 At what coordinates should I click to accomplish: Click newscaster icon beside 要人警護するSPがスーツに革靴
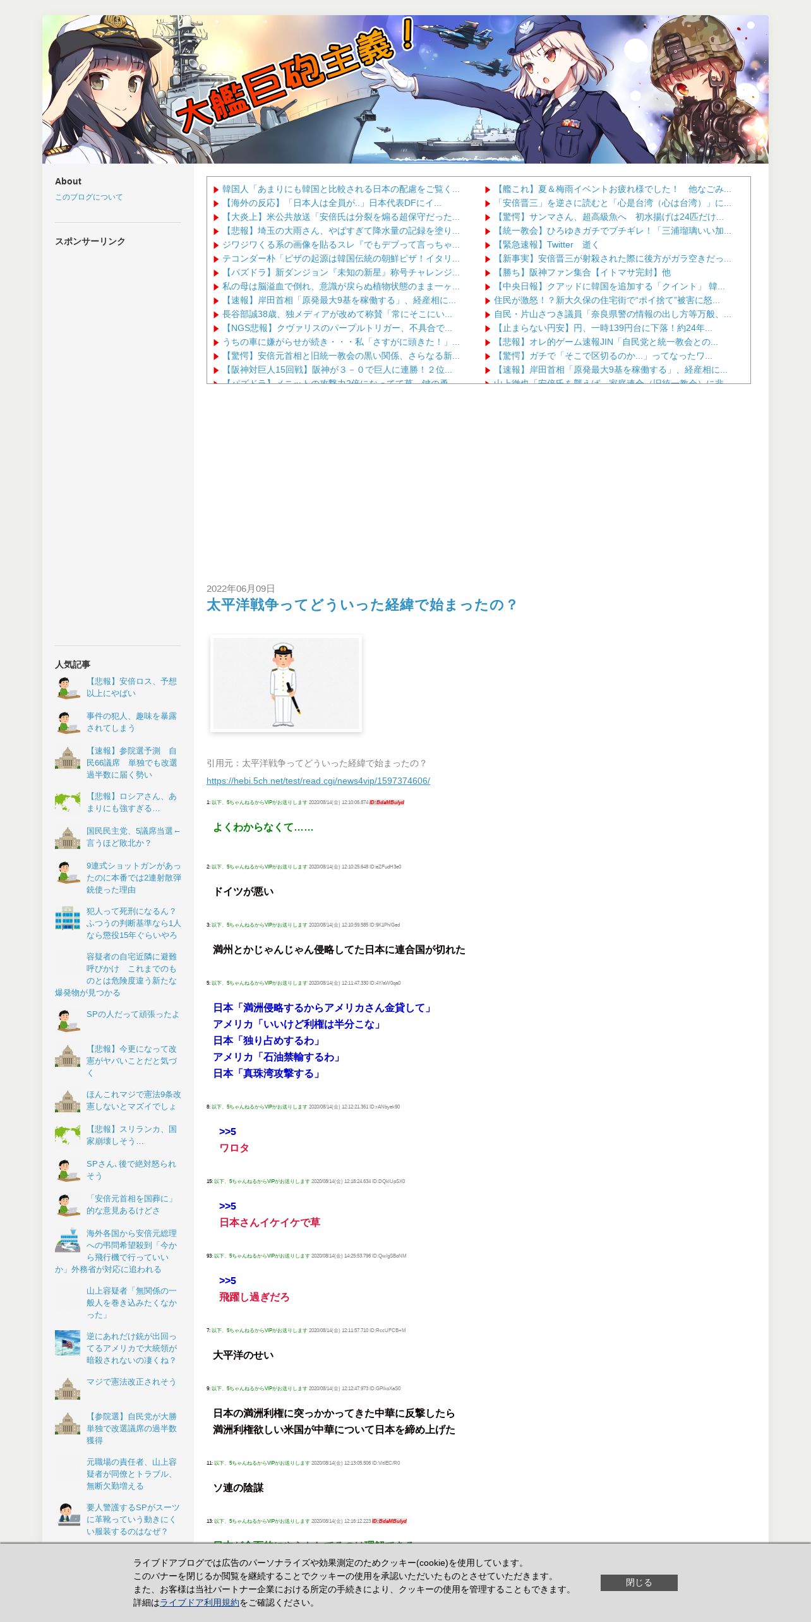click(x=68, y=1515)
